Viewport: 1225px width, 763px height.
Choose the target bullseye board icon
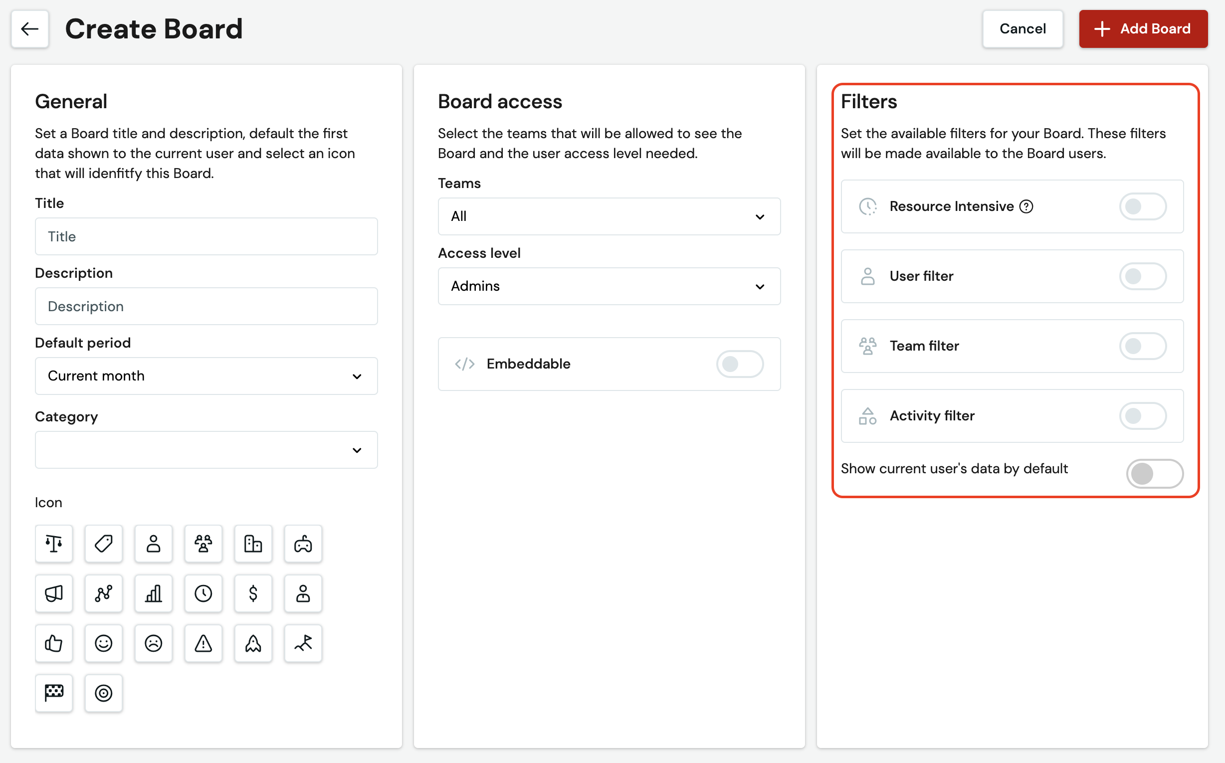(103, 693)
